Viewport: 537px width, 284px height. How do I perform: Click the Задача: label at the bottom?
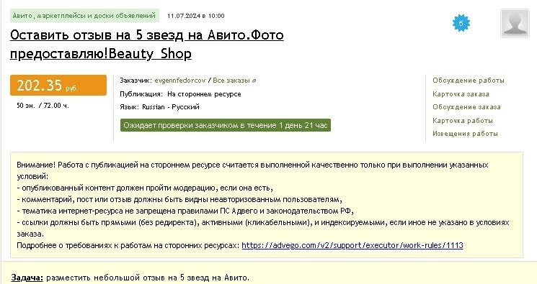(x=27, y=278)
